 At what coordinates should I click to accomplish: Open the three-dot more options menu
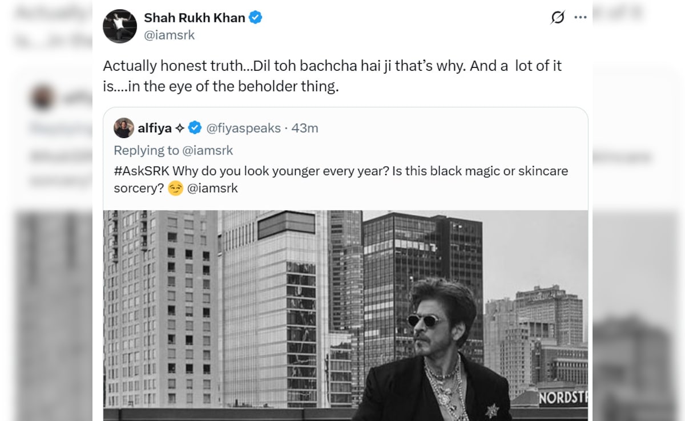(x=581, y=18)
